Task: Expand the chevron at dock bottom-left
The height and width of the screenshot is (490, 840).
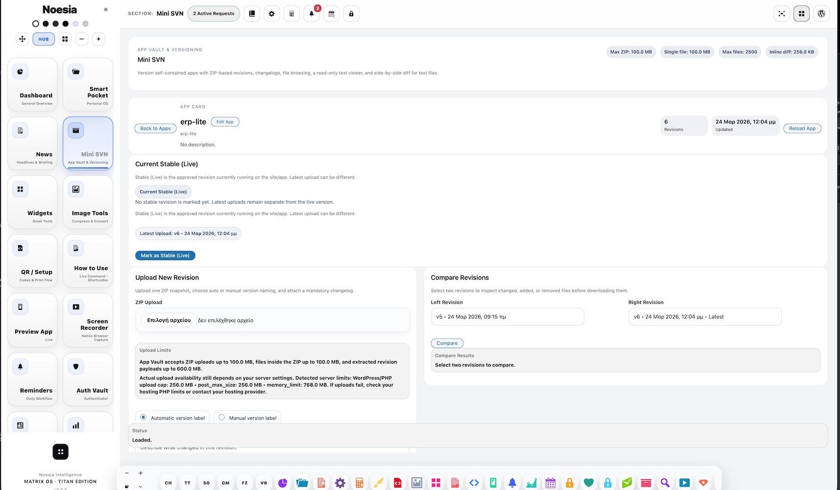Action: click(x=141, y=487)
